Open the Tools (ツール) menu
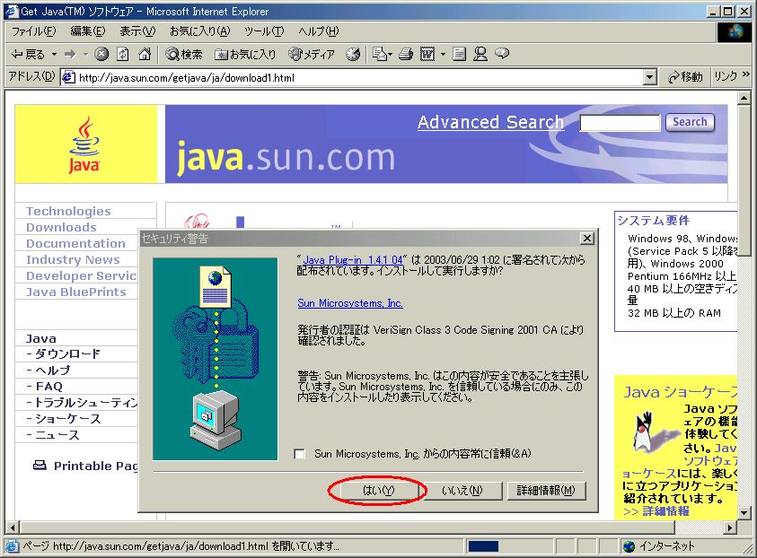This screenshot has height=558, width=757. tap(264, 31)
